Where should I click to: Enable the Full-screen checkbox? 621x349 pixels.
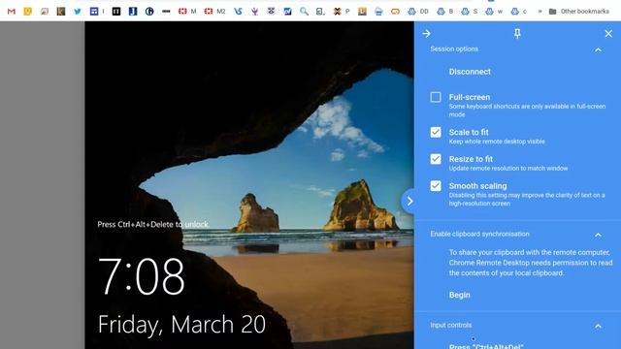pos(436,97)
